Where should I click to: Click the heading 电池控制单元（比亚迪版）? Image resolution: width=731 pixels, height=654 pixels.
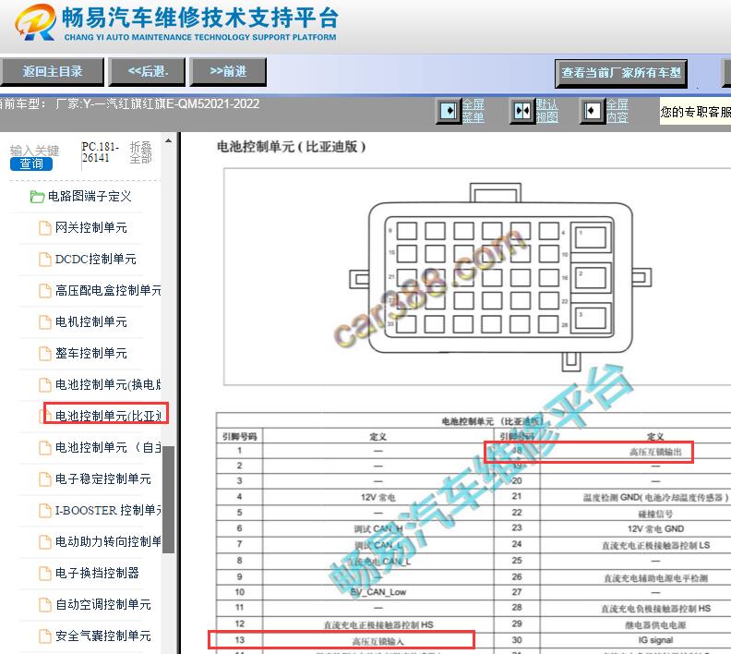pyautogui.click(x=291, y=147)
